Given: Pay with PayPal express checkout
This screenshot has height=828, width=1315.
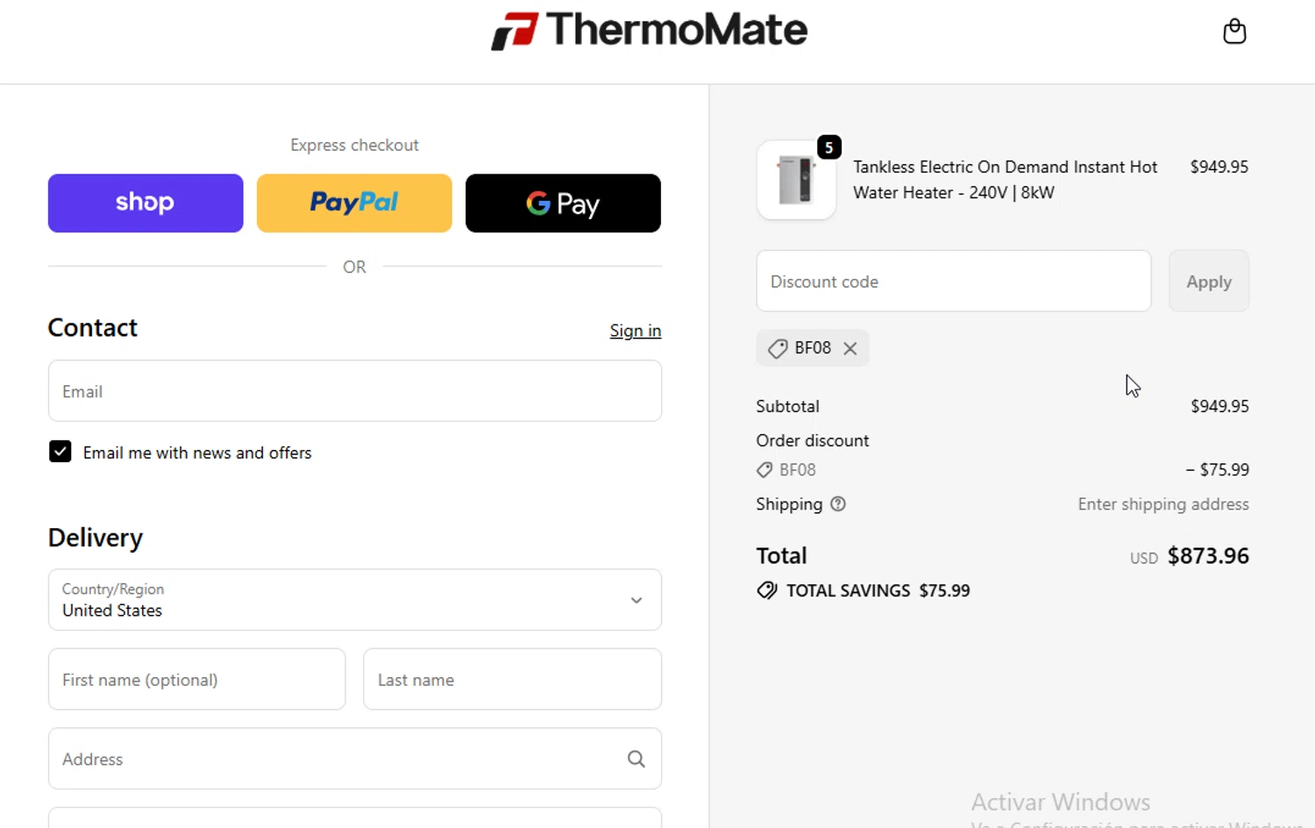Looking at the screenshot, I should 354,203.
